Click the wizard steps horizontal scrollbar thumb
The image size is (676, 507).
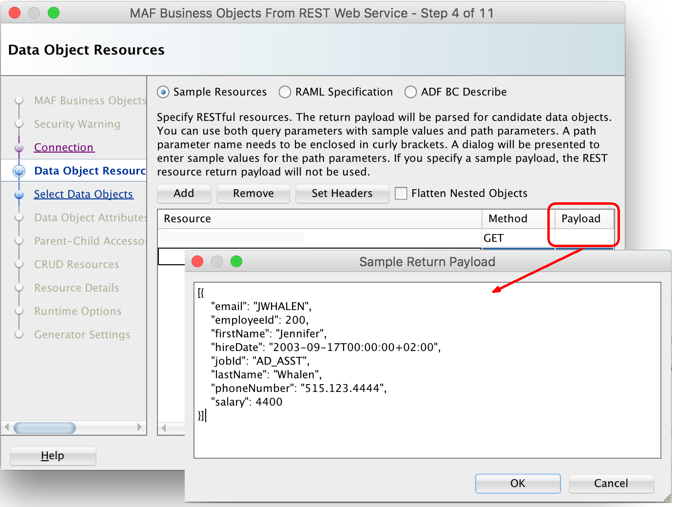click(45, 428)
